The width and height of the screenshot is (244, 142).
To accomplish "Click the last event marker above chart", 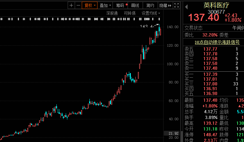I will click(x=159, y=19).
